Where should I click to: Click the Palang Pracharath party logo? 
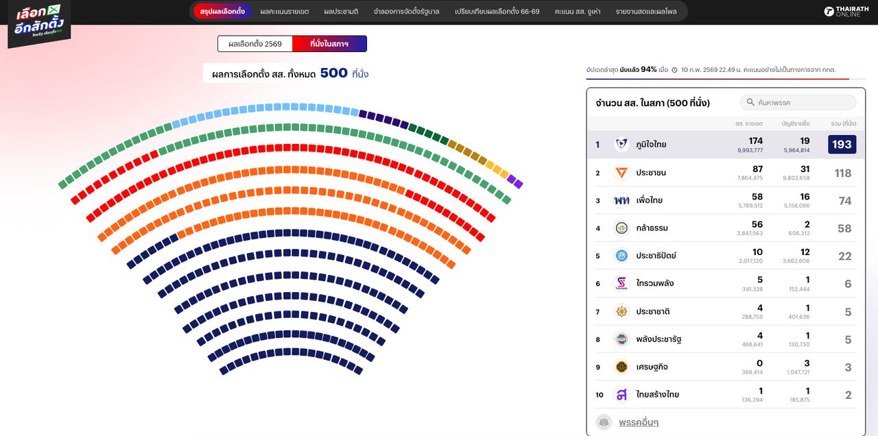click(621, 339)
